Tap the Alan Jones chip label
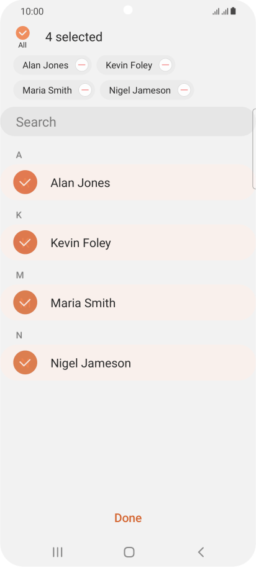The height and width of the screenshot is (568, 256). click(x=45, y=65)
